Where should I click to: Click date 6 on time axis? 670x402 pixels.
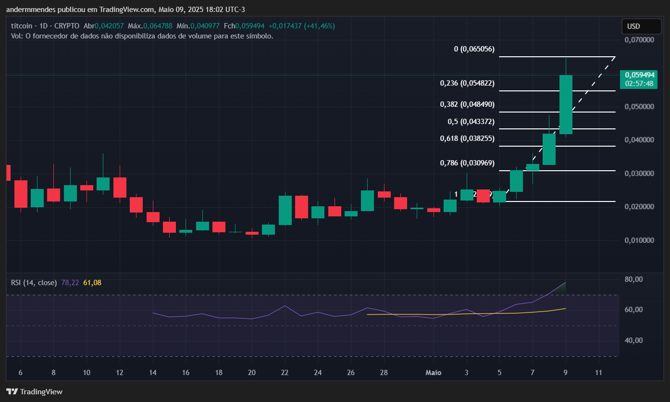click(20, 373)
